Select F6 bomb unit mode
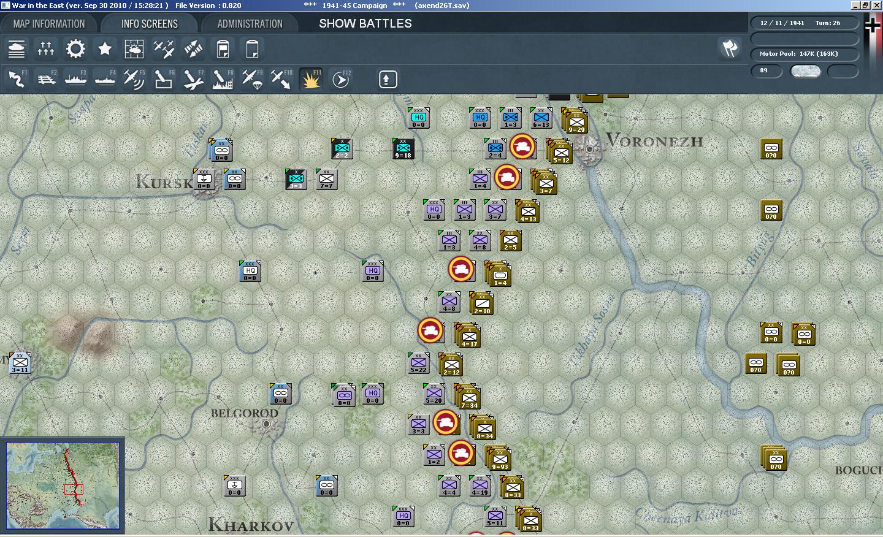 (164, 79)
